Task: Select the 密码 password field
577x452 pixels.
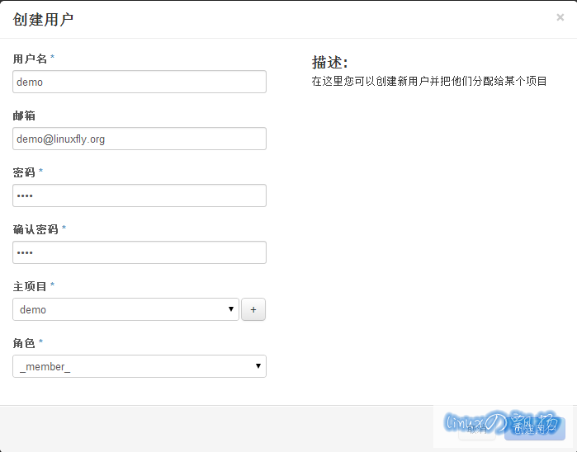Action: pyautogui.click(x=139, y=196)
